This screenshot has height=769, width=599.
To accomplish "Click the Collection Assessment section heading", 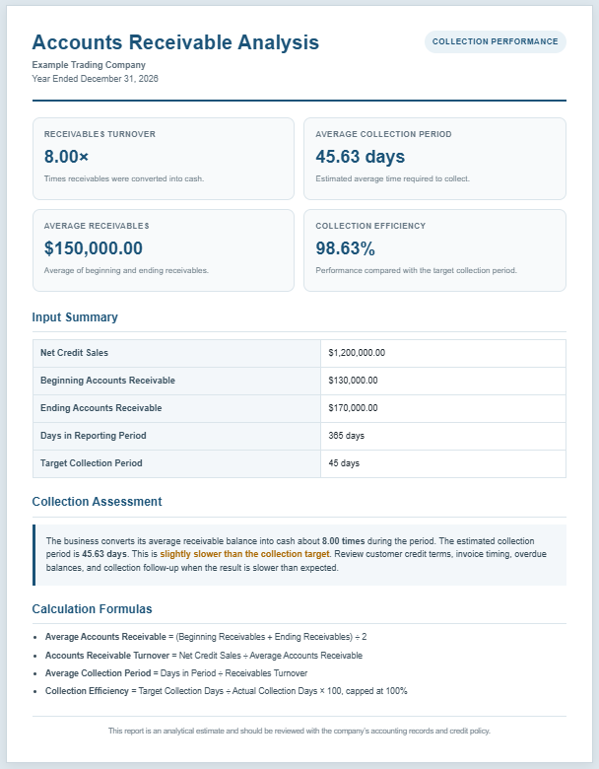I will click(98, 501).
